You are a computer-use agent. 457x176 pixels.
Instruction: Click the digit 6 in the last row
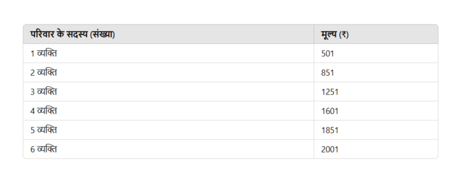tap(32, 150)
